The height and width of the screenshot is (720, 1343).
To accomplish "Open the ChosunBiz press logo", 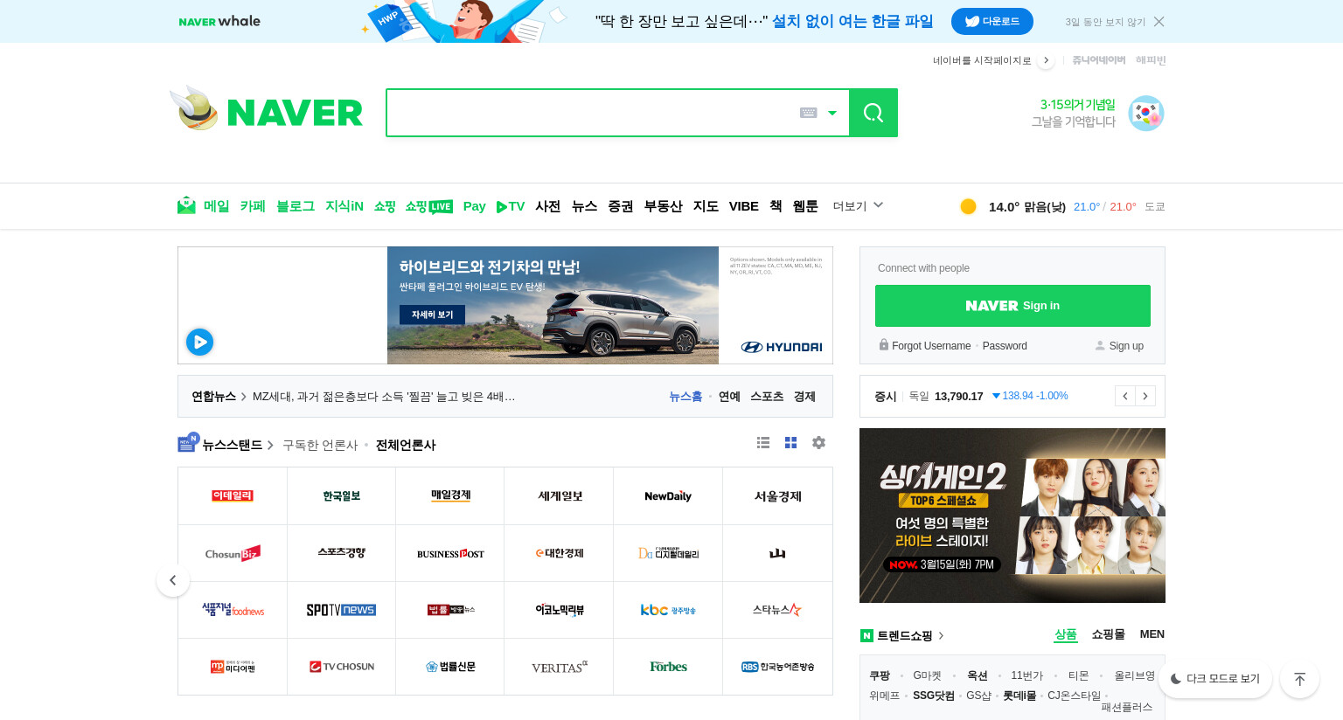I will [x=233, y=553].
